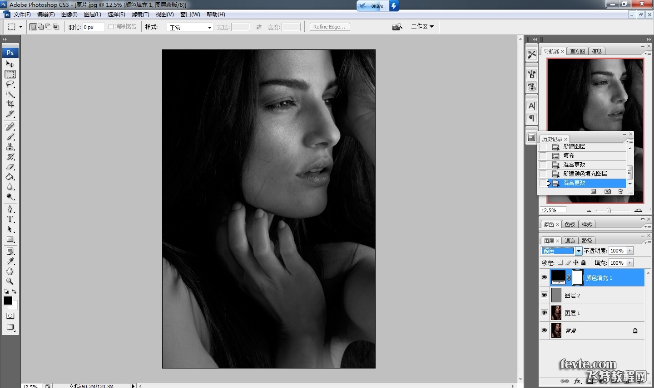Select the Move tool
Viewport: 654px width, 388px height.
tap(10, 64)
